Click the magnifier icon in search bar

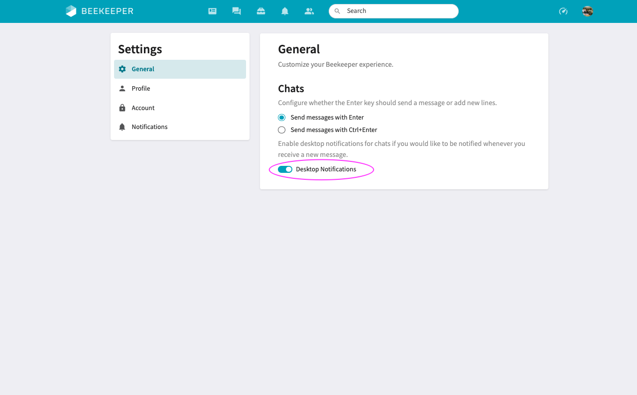point(337,11)
